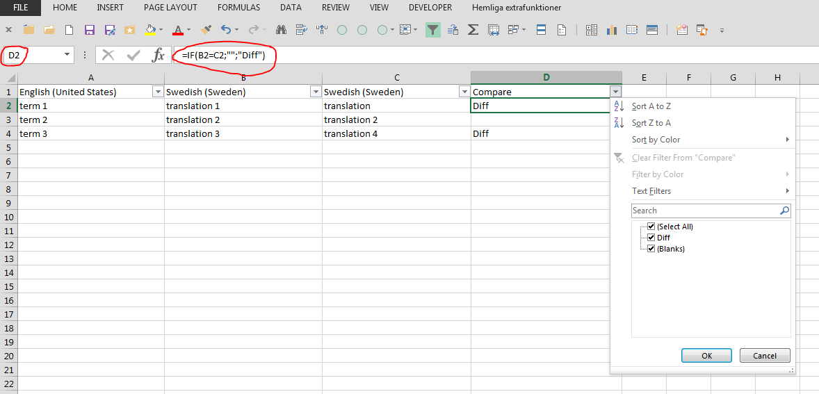Open the English (United States) filter dropdown

tap(156, 92)
